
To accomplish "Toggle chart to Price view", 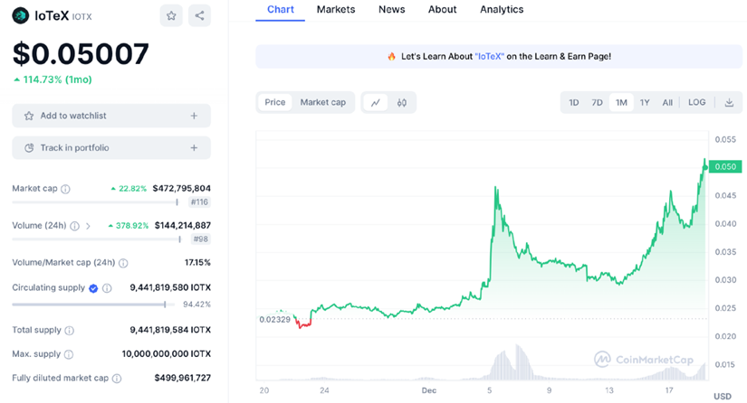I will pyautogui.click(x=275, y=103).
